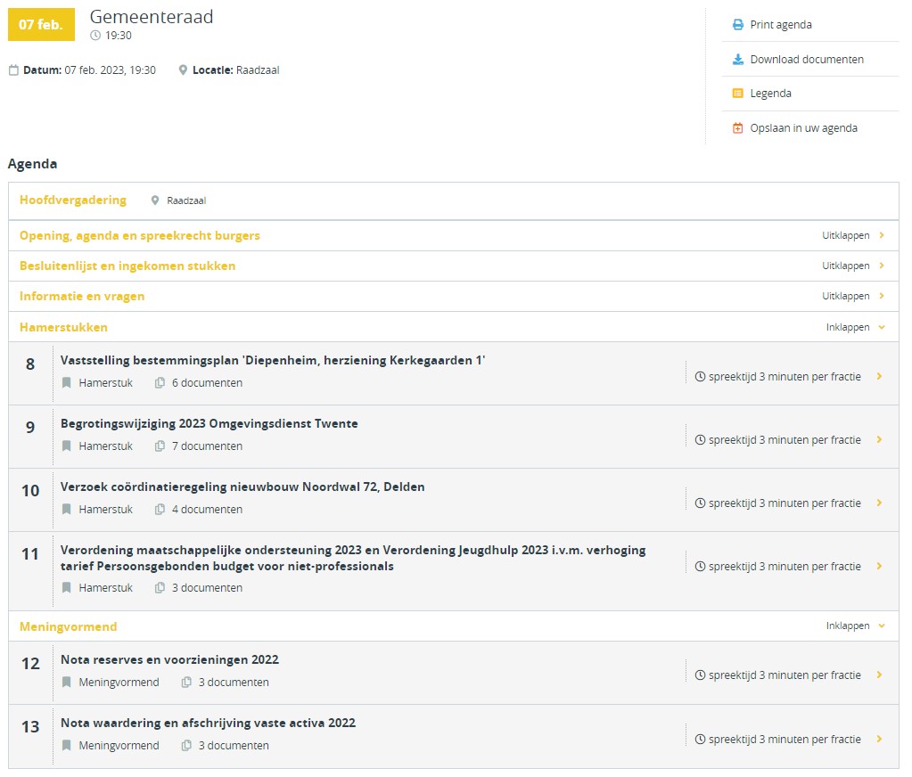Viewport: 912px width, 777px height.
Task: Click the calendar icon beside Datum
Action: click(13, 70)
